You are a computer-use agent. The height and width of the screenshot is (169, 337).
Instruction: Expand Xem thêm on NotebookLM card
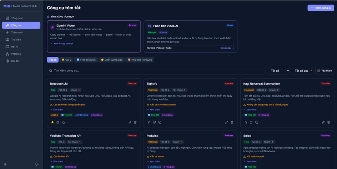pyautogui.click(x=57, y=109)
